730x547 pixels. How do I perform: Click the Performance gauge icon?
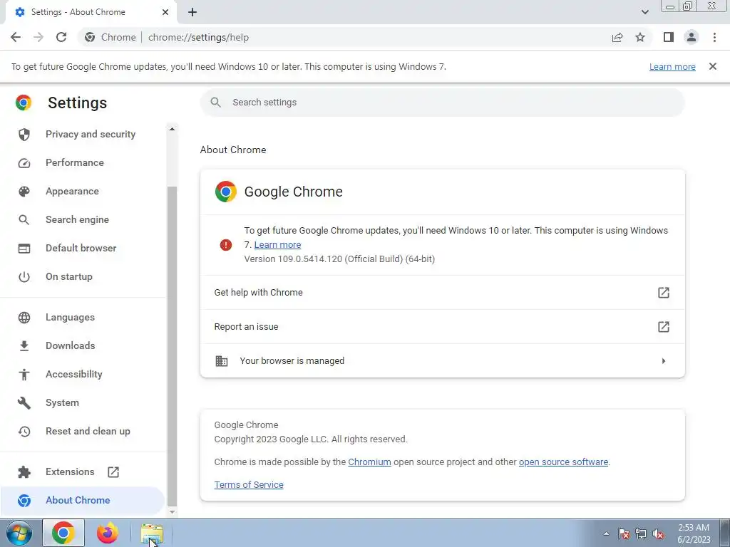tap(24, 163)
